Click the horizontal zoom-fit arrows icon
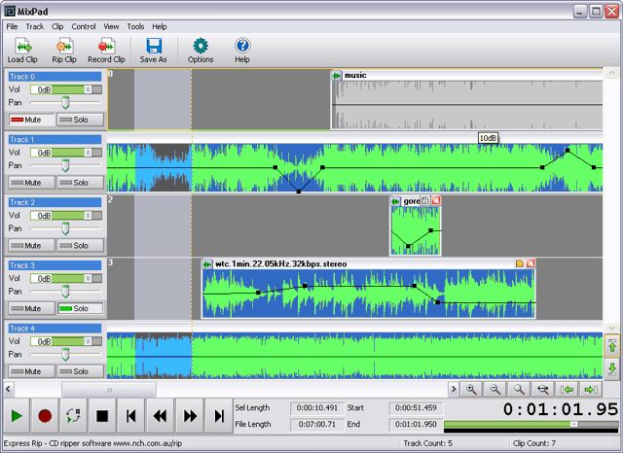Screen dimensions: 623x453 tap(543, 390)
